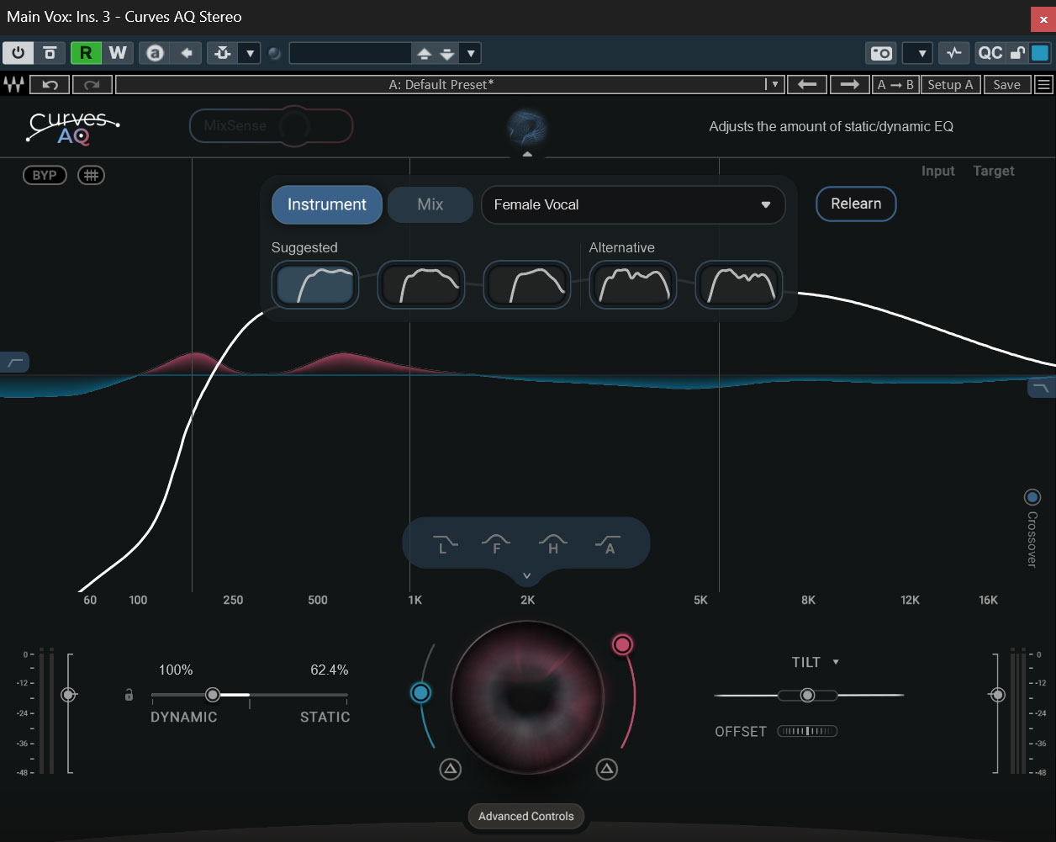Screen dimensions: 1056x842
Task: Toggle the grid display icon
Action: click(91, 175)
